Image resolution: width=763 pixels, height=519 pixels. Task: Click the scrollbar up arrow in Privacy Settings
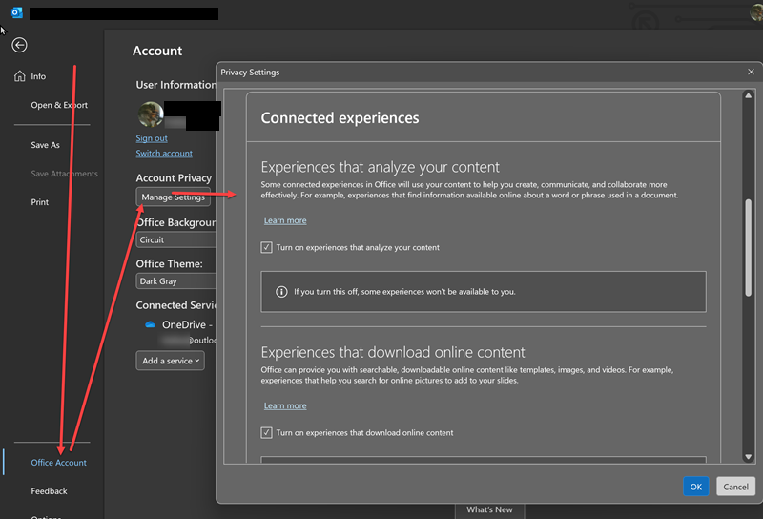click(749, 95)
